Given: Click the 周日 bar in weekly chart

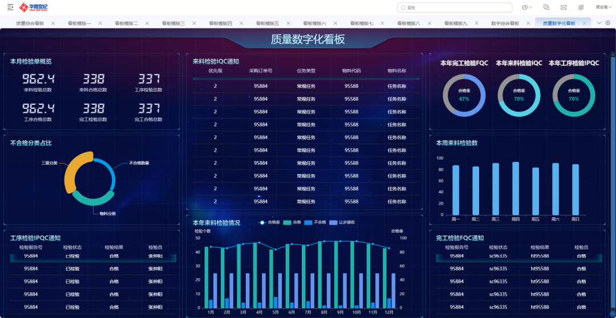Looking at the screenshot, I should tap(575, 189).
